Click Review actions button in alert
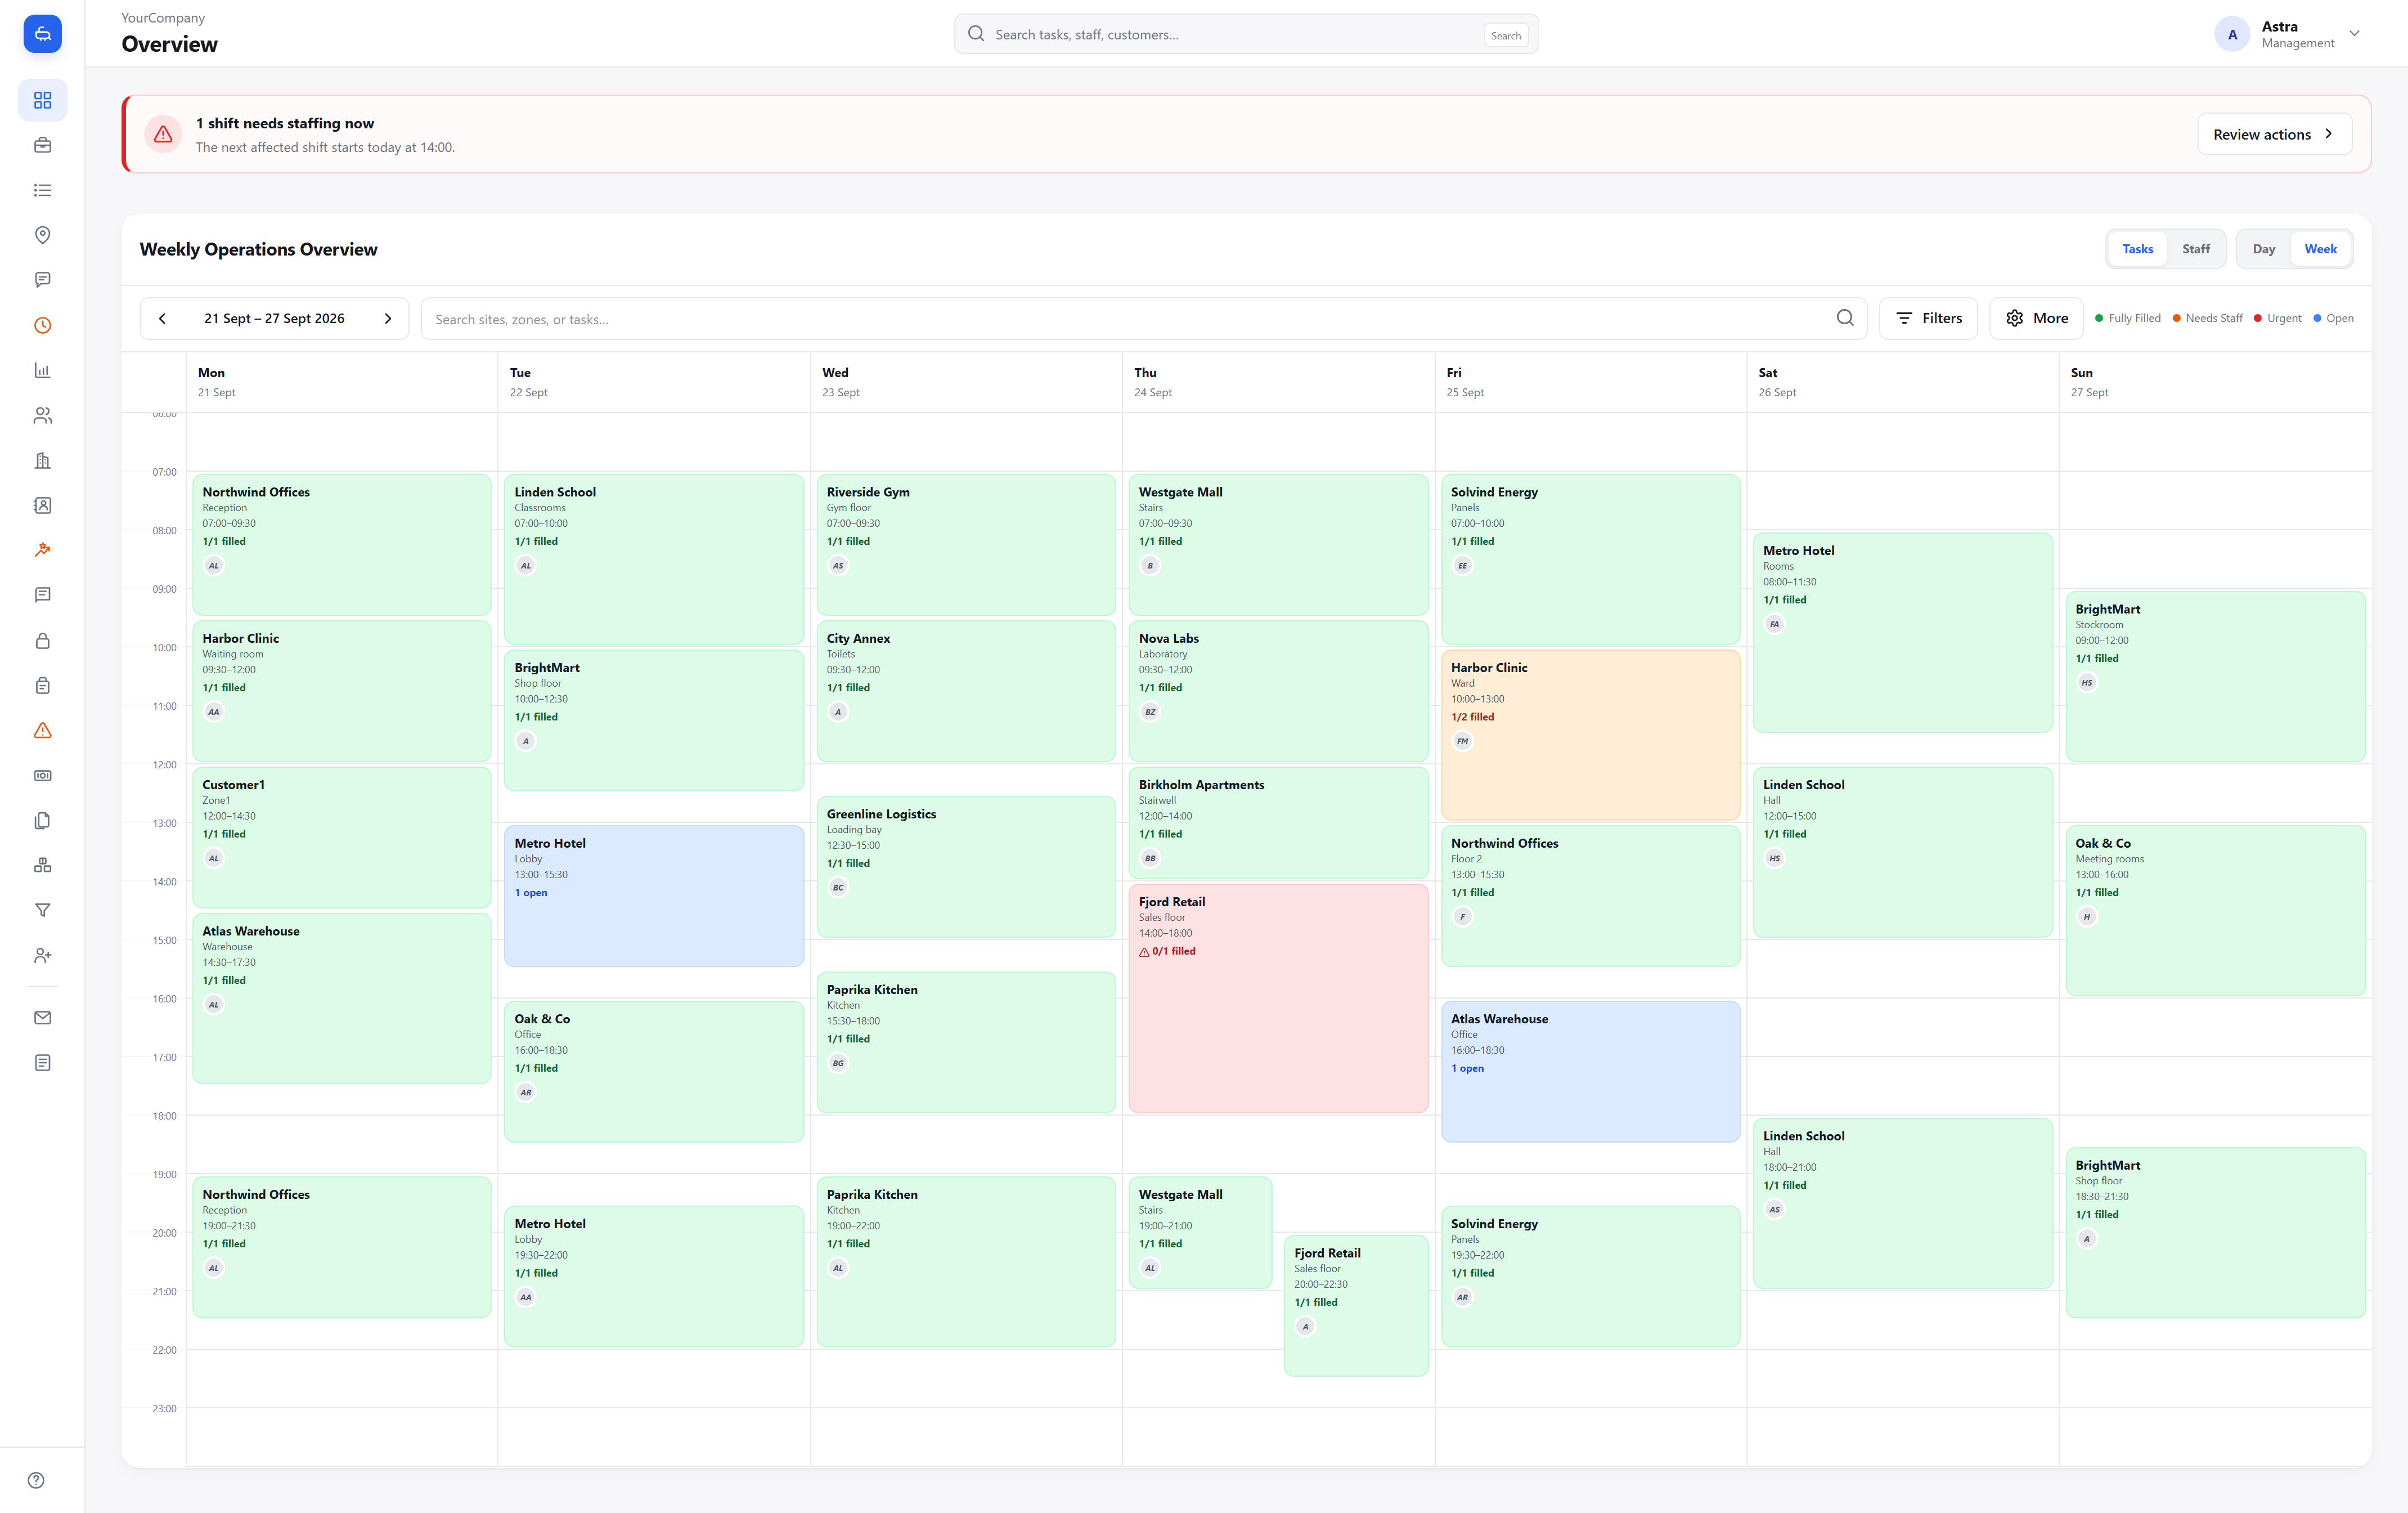The image size is (2408, 1513). coord(2274,134)
